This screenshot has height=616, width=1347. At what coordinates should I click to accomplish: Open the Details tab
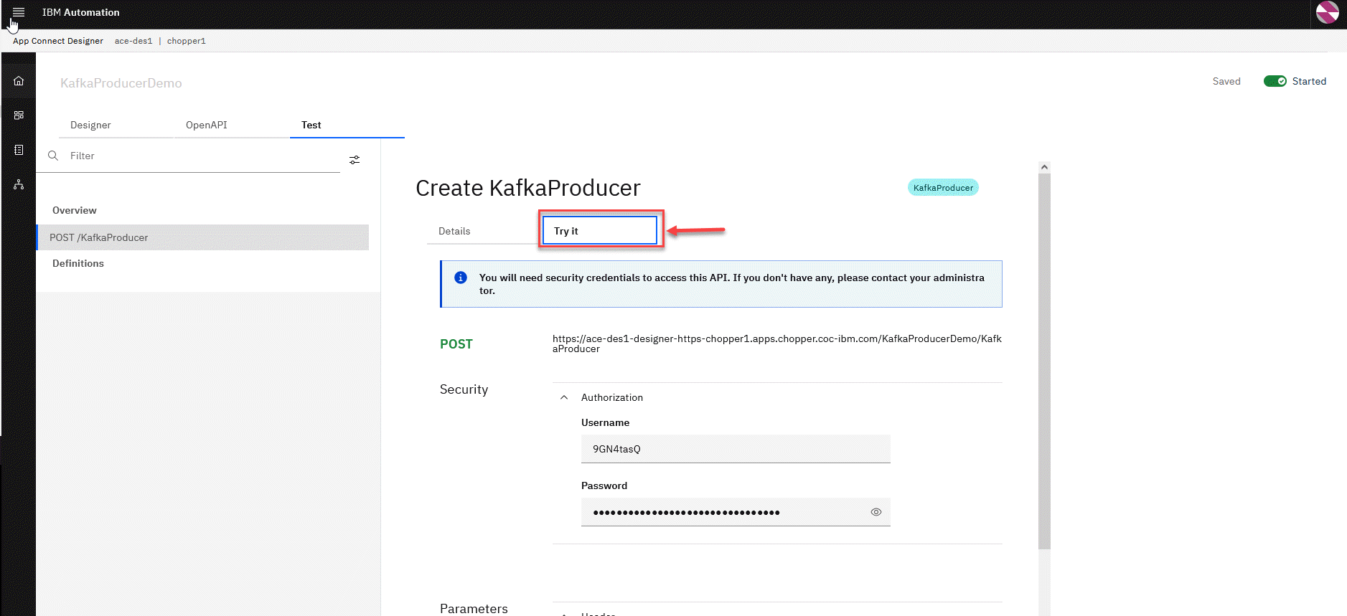(454, 231)
